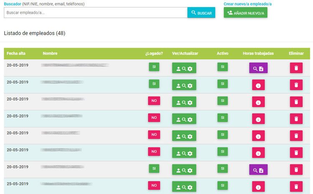Viewport: 313px width, 194px height.
Task: Click the Nombre column header
Action: 50,54
